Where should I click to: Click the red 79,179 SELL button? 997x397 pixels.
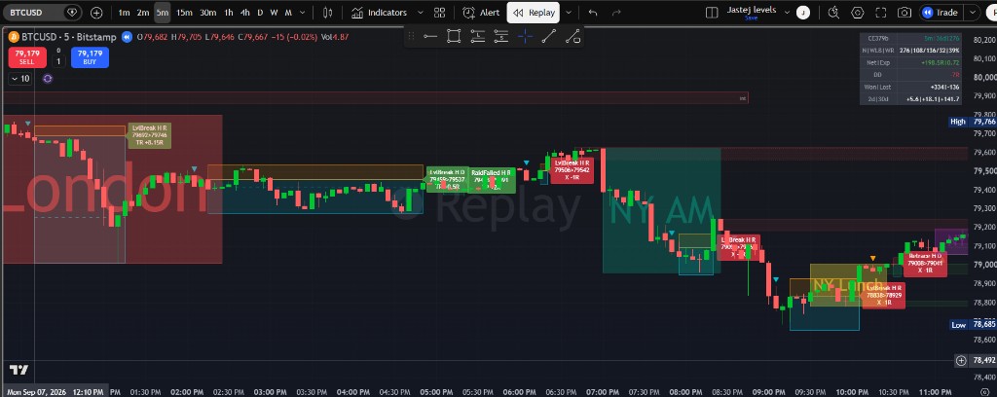click(x=26, y=57)
